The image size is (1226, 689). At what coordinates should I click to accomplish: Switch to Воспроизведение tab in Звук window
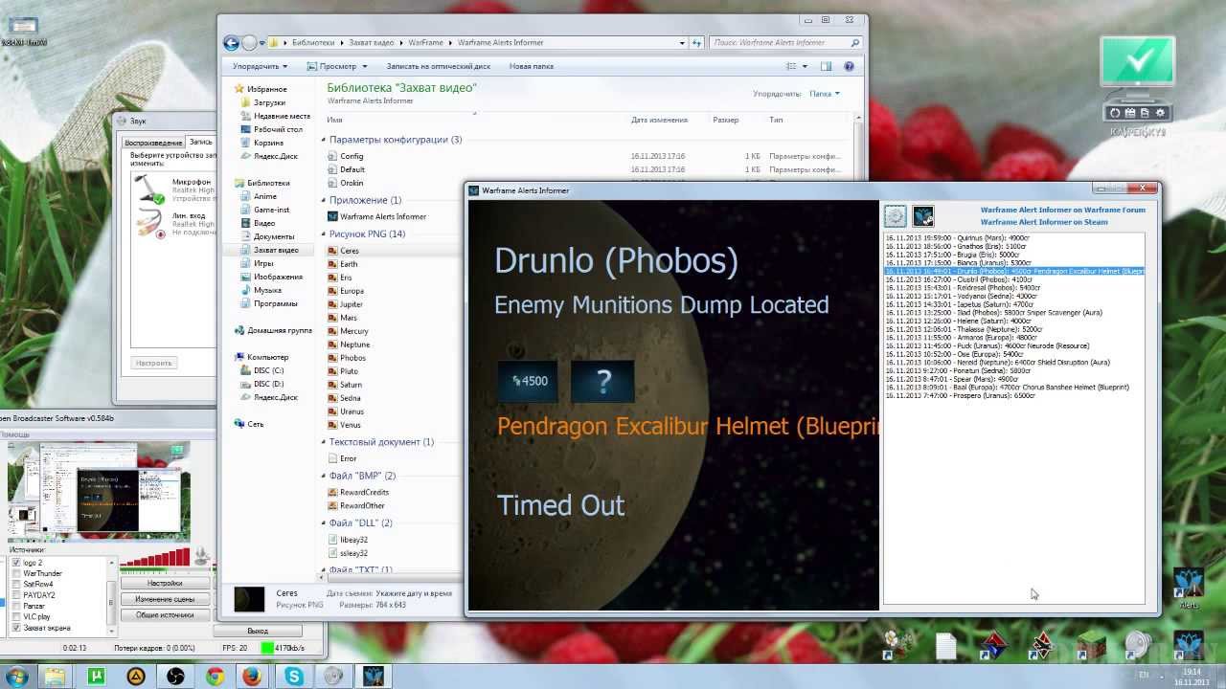(153, 143)
